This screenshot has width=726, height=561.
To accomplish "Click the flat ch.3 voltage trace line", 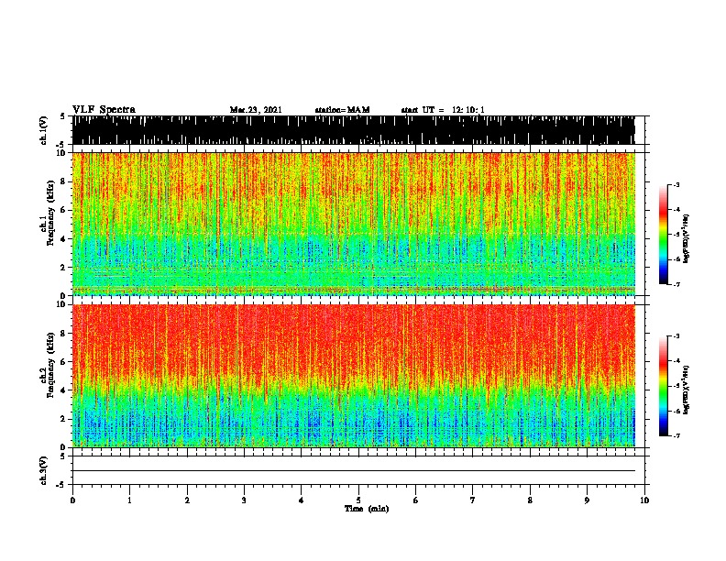I will [x=354, y=471].
